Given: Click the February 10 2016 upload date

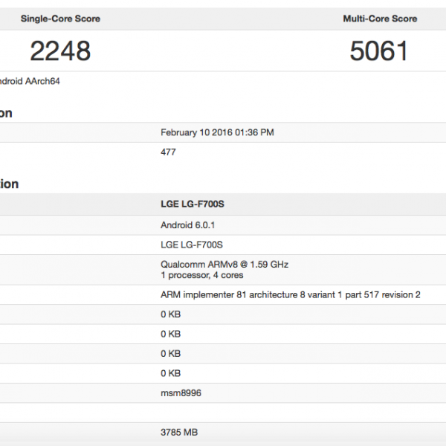Looking at the screenshot, I should (x=217, y=132).
